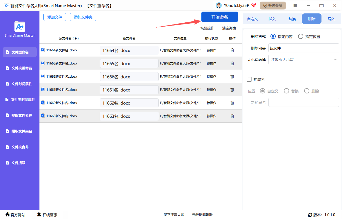
Task: Click trash icon for 11663新文件名..docx
Action: (x=232, y=116)
